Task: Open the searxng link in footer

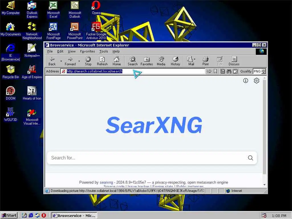Action: (106, 182)
